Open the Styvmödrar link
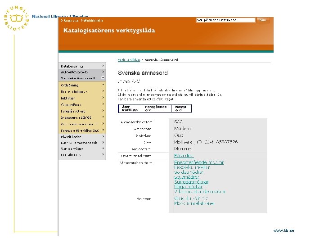This screenshot has height=243, width=324. pos(186,177)
